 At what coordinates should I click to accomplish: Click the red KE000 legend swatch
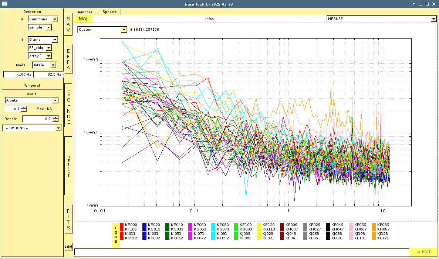[122, 225]
